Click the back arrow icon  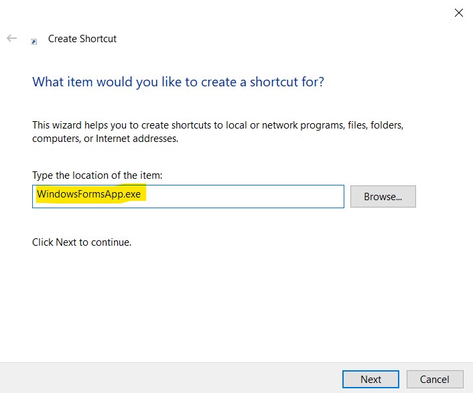click(11, 39)
